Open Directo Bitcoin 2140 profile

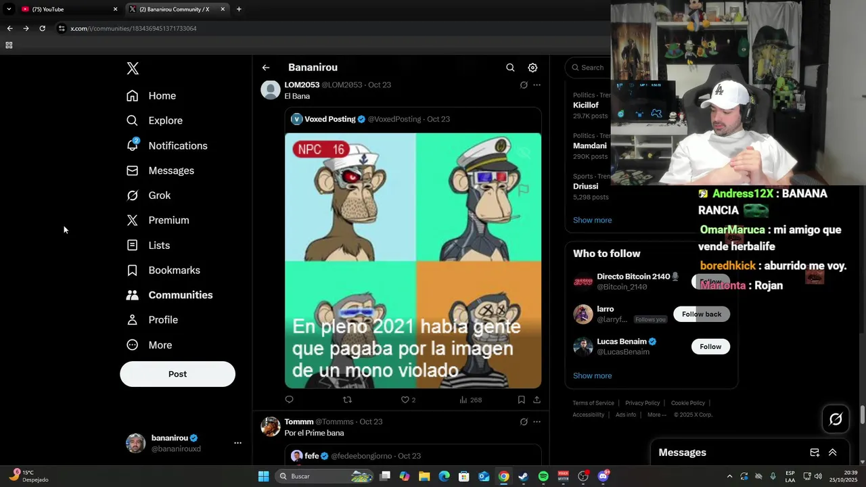pos(633,277)
